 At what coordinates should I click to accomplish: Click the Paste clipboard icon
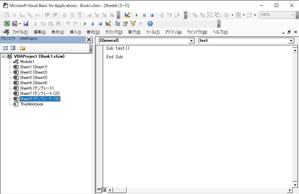[x=50, y=24]
